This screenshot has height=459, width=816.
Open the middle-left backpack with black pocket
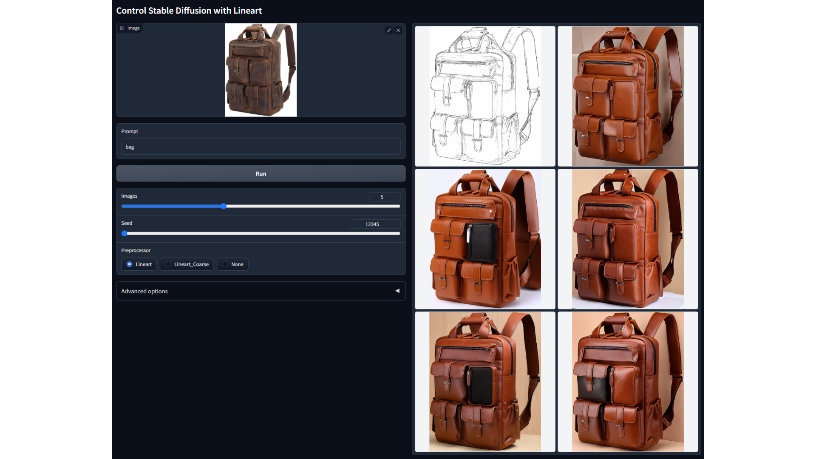(485, 239)
